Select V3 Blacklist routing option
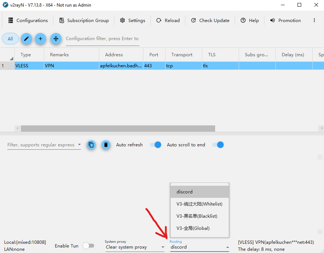 [x=199, y=216]
